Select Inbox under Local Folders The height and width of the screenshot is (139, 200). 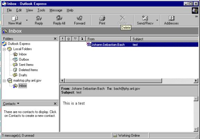pos(23,54)
